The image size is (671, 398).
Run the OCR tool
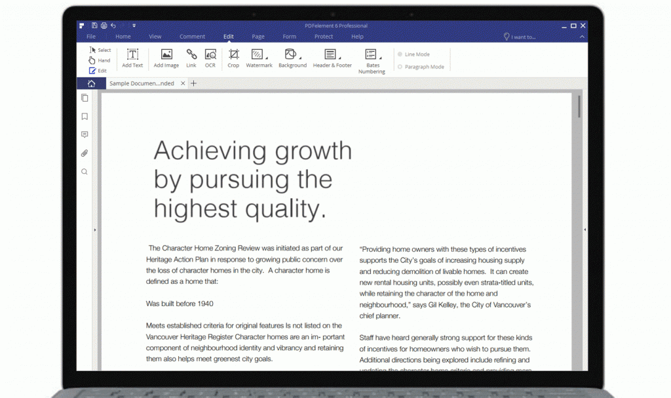pyautogui.click(x=210, y=58)
